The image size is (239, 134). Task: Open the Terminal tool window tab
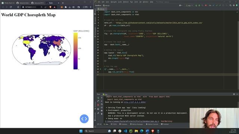[x=165, y=124]
